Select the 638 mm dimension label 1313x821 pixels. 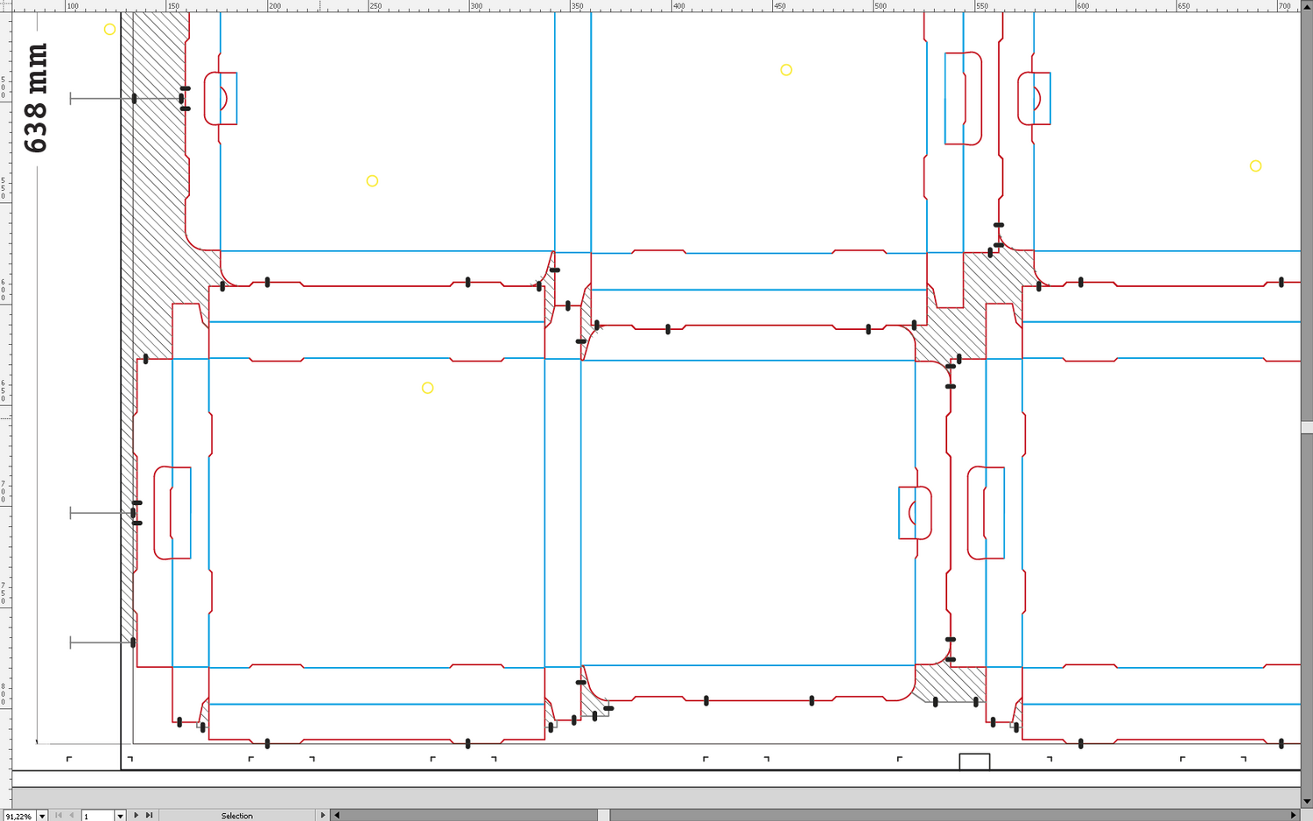coord(35,98)
